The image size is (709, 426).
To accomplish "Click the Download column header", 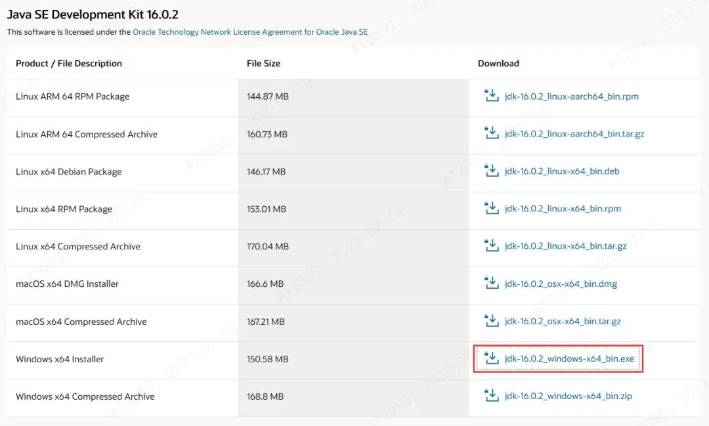I will (498, 63).
